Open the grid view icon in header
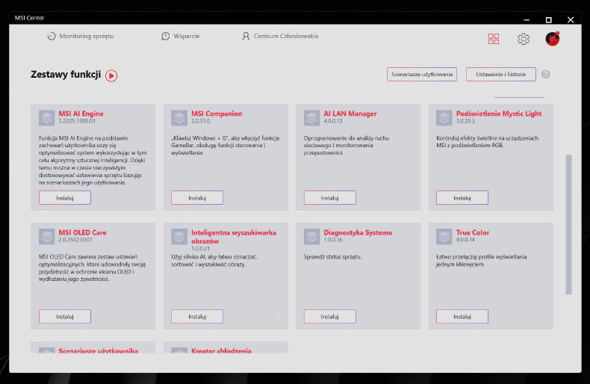This screenshot has width=590, height=384. (x=494, y=39)
